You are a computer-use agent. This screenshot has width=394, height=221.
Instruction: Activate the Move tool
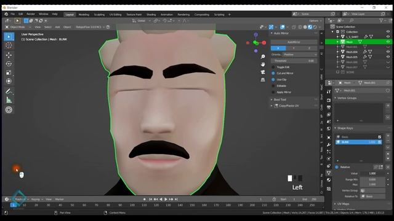pyautogui.click(x=9, y=55)
